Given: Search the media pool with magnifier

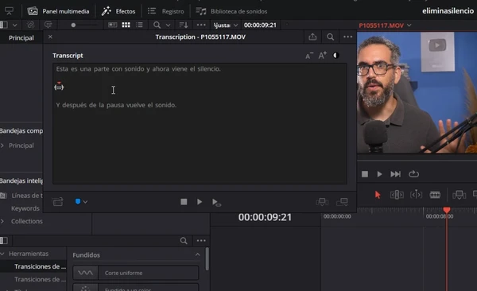Looking at the screenshot, I should click(x=157, y=25).
